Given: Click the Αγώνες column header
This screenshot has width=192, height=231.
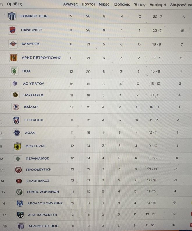Looking at the screenshot, I should pyautogui.click(x=70, y=4).
